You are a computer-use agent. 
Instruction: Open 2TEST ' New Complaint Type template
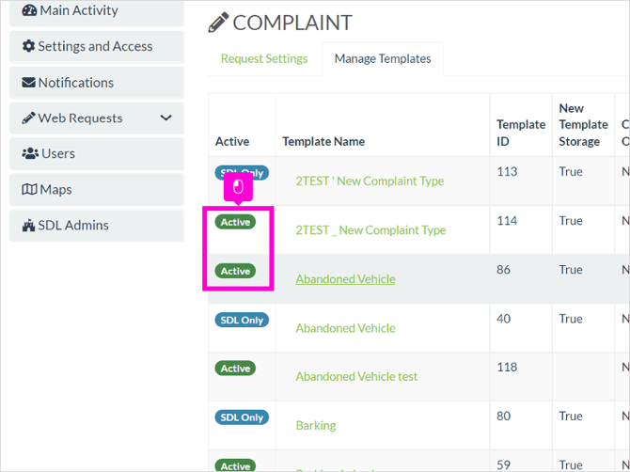tap(370, 181)
